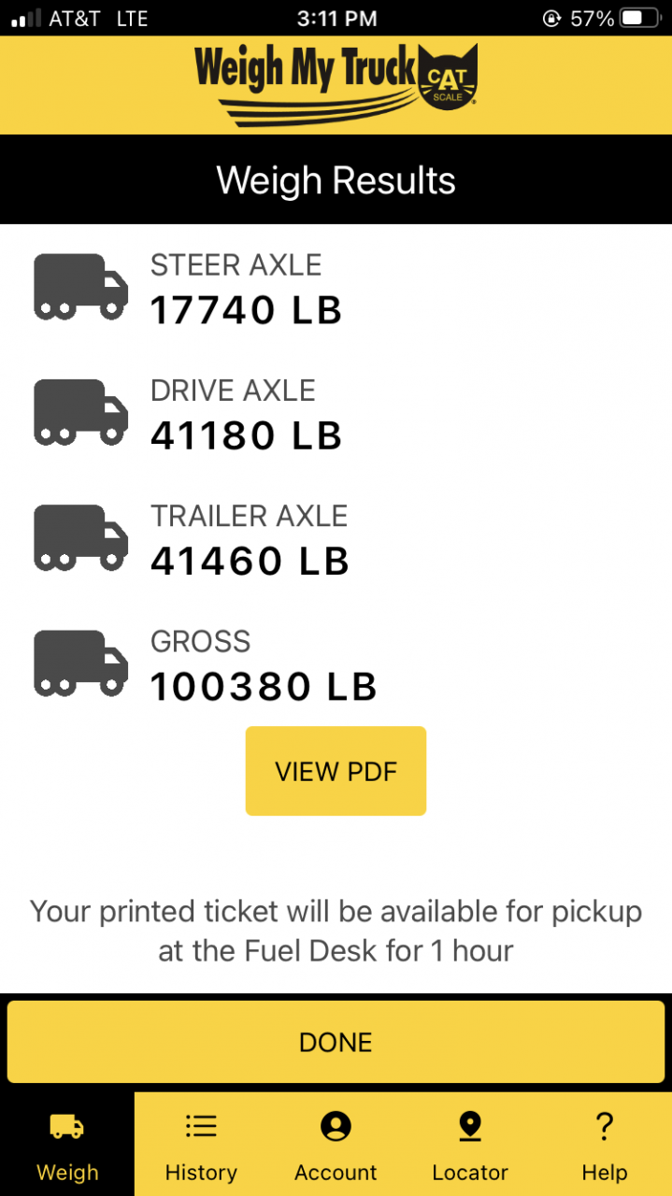This screenshot has width=672, height=1196.
Task: Select the steer axle weight 17740 LB
Action: (246, 310)
